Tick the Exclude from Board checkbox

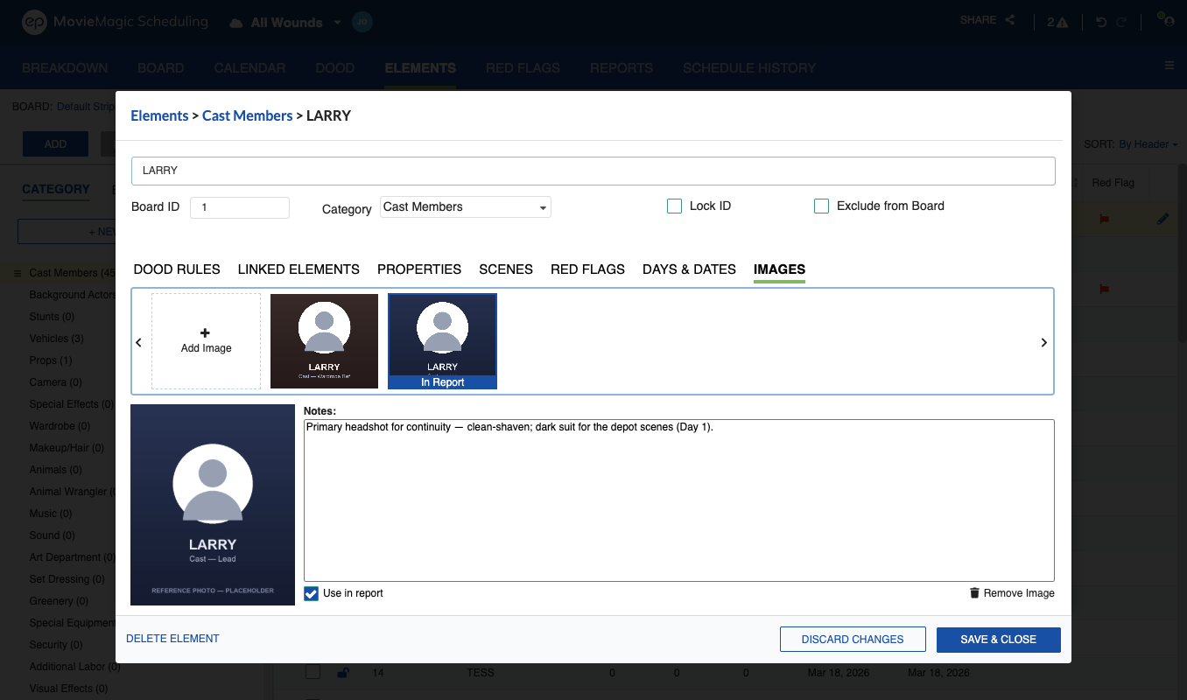pos(821,206)
